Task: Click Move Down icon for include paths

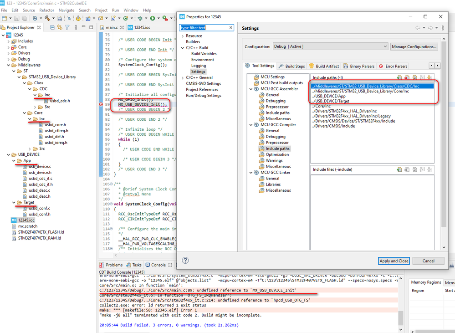Action: [430, 77]
